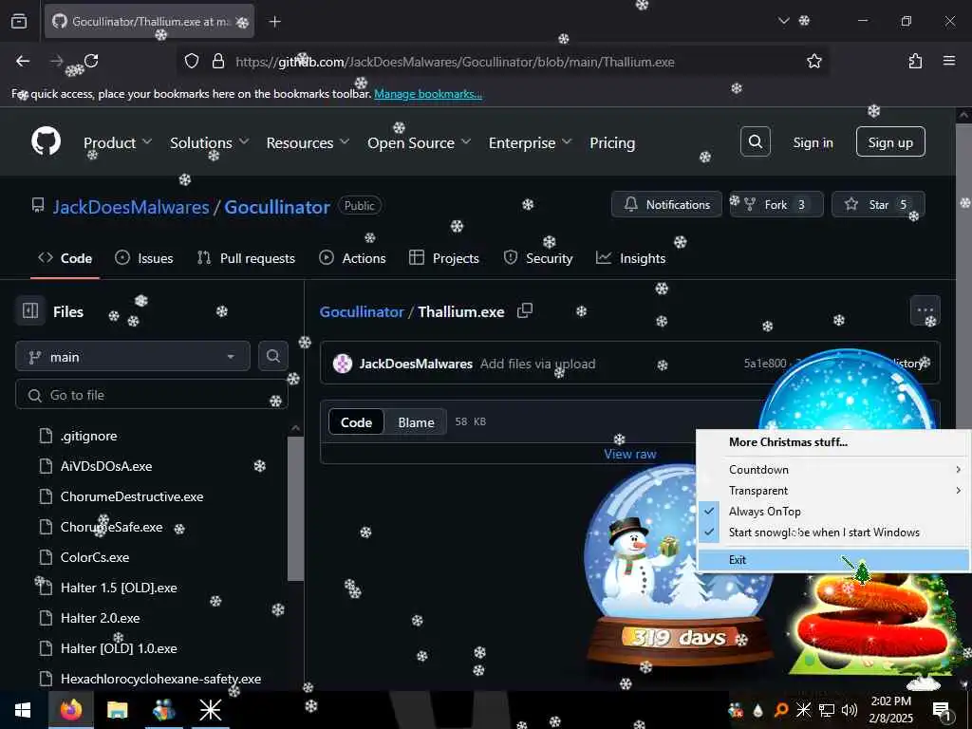Go back using browser back arrow
972x729 pixels.
click(23, 61)
